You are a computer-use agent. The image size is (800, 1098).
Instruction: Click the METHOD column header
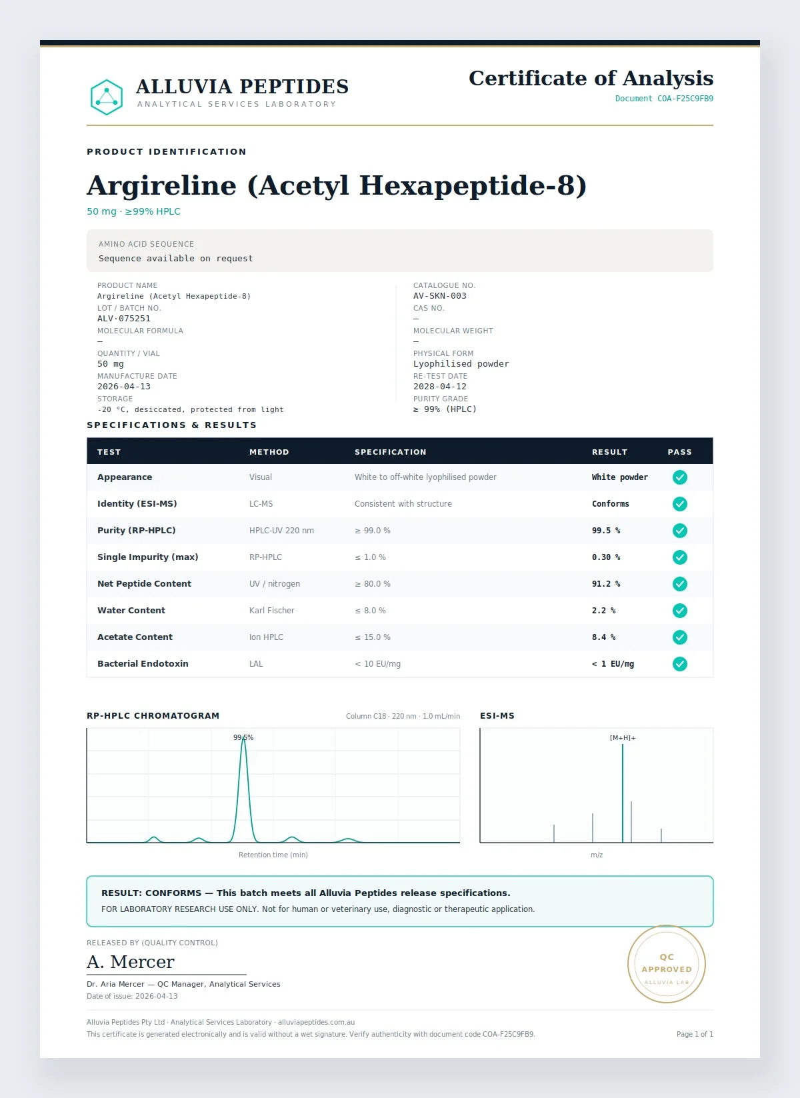click(x=269, y=452)
